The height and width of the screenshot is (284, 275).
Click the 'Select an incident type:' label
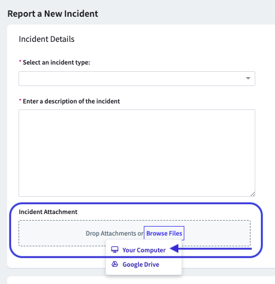[x=57, y=62]
